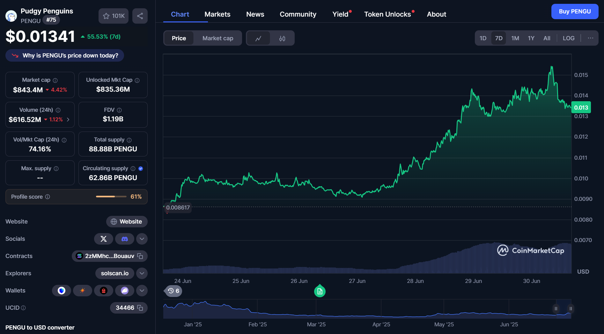
Task: Switch to candlestick chart icon
Action: tap(282, 38)
